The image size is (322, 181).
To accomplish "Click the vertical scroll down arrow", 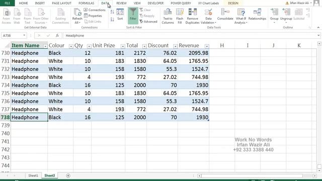I will [x=319, y=170].
